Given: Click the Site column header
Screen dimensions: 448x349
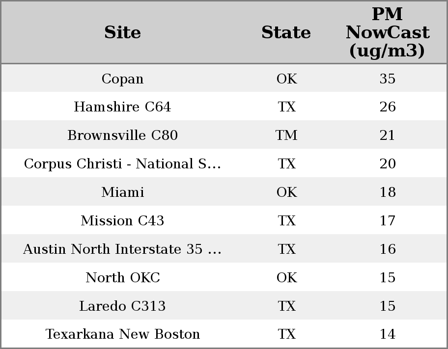Looking at the screenshot, I should [x=122, y=32].
